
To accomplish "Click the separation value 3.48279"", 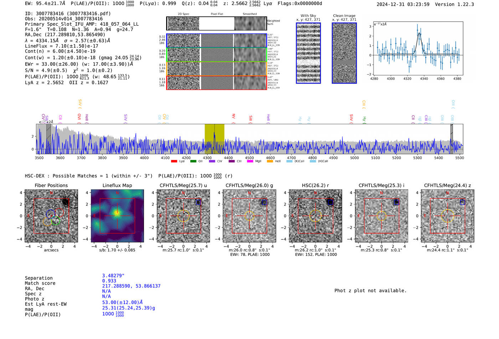I will click(x=113, y=276).
